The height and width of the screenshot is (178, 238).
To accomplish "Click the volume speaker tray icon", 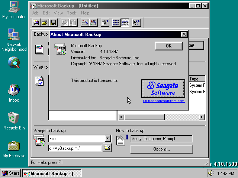I will click(211, 173).
